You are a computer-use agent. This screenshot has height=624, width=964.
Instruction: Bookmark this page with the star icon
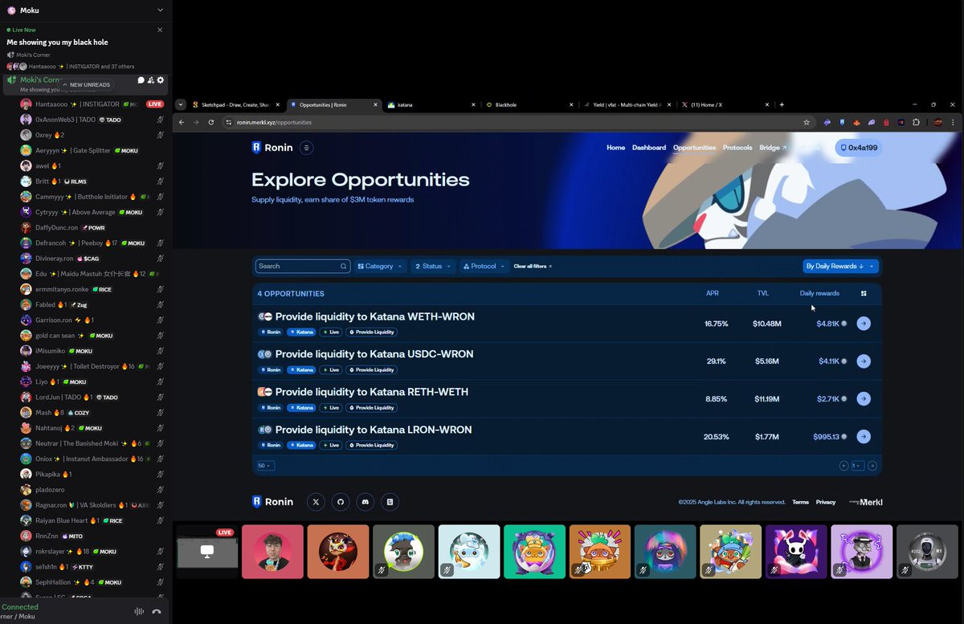806,122
